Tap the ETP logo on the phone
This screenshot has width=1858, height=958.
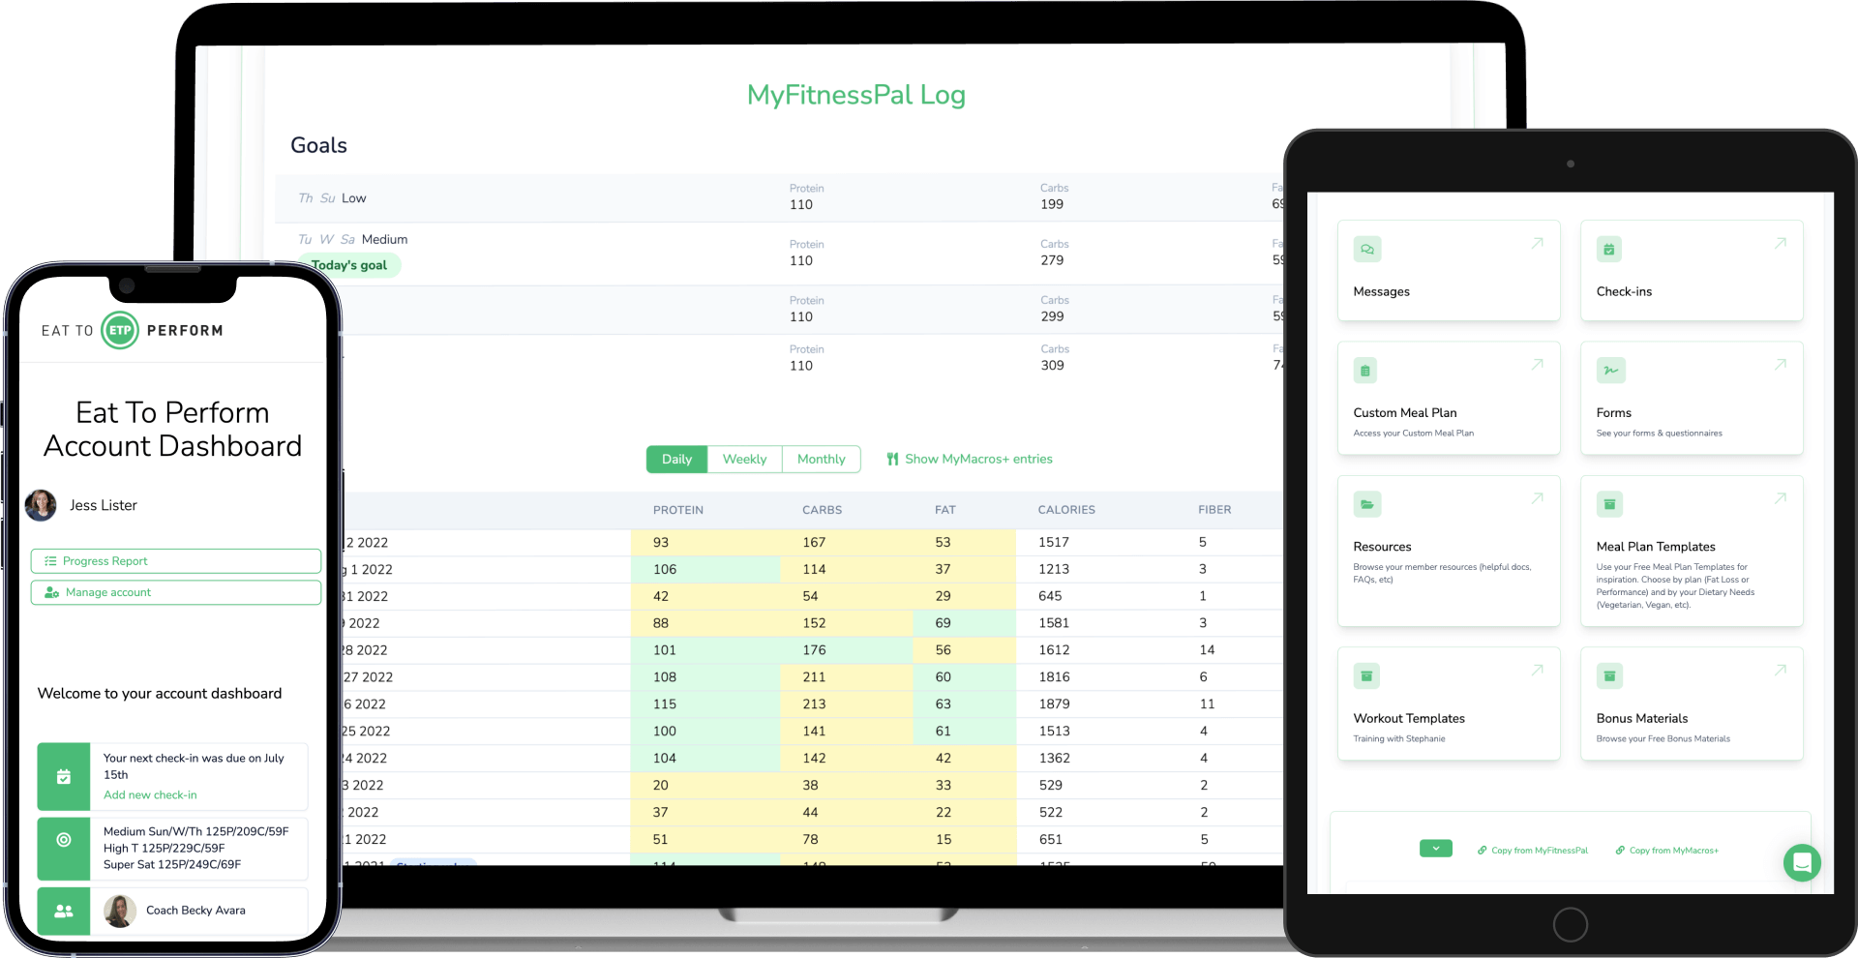(120, 331)
